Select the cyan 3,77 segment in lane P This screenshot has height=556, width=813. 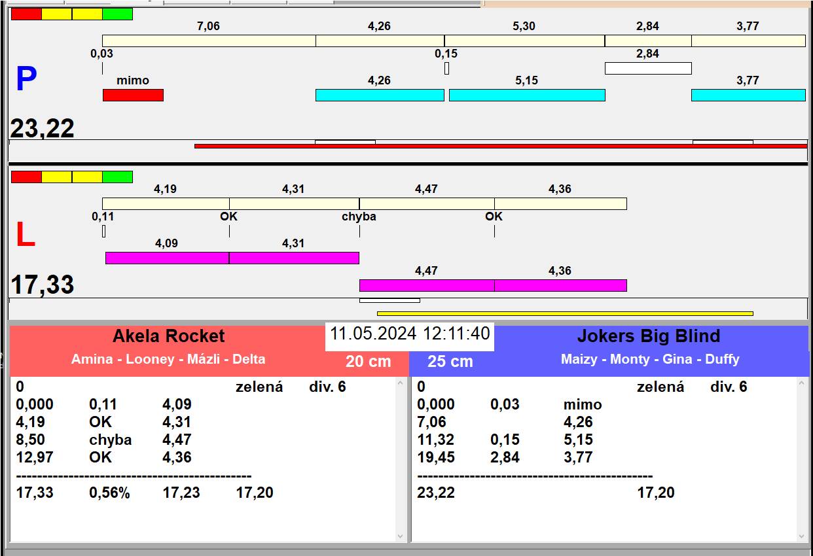tap(748, 95)
